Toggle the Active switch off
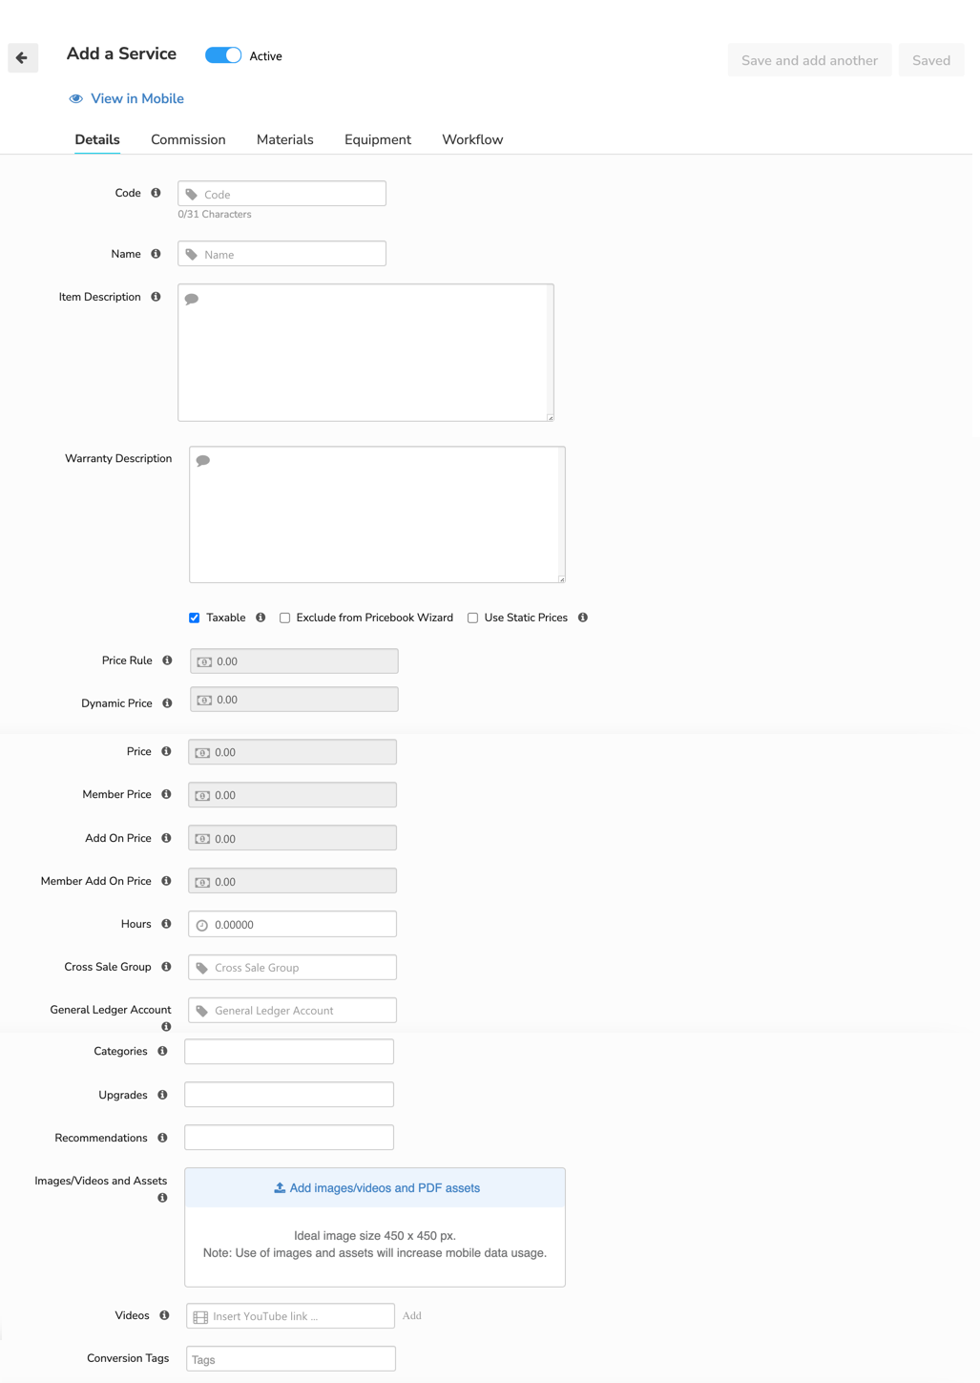 coord(223,55)
